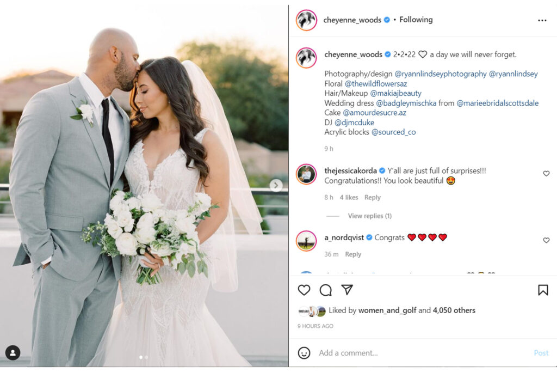Click the Post comment button

[541, 353]
